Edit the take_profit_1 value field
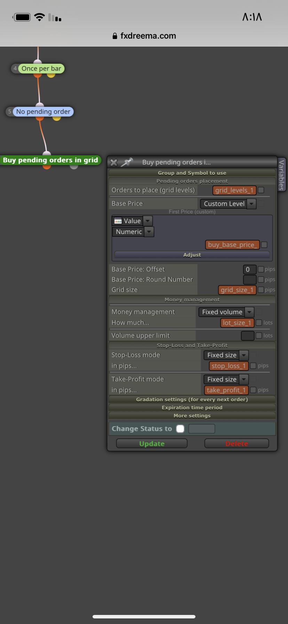288x624 pixels. [226, 390]
